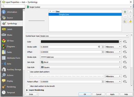
Task: Click the black Color swatch
Action: [x=80, y=42]
